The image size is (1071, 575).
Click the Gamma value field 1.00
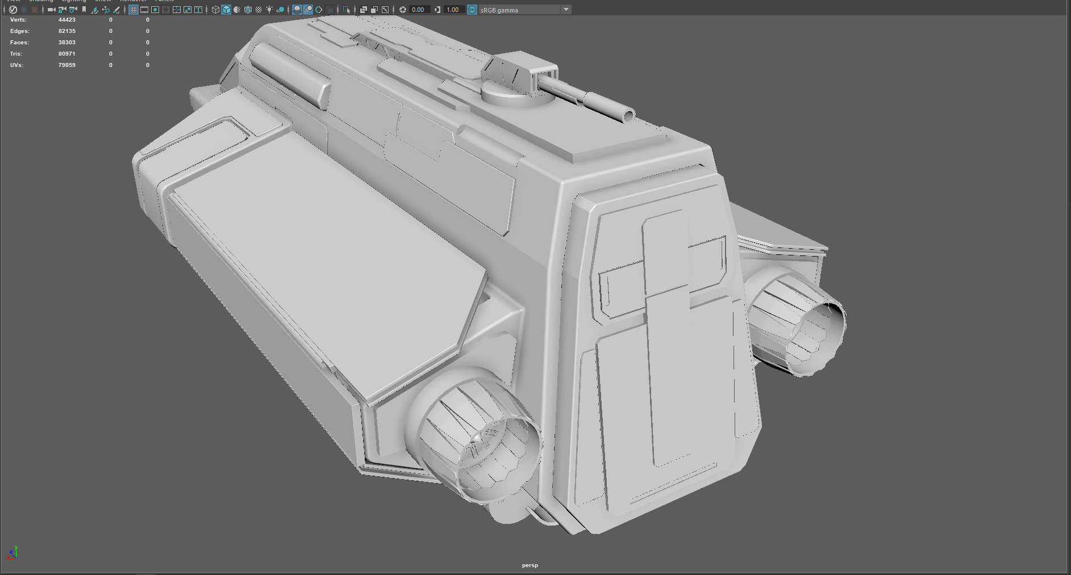point(453,10)
